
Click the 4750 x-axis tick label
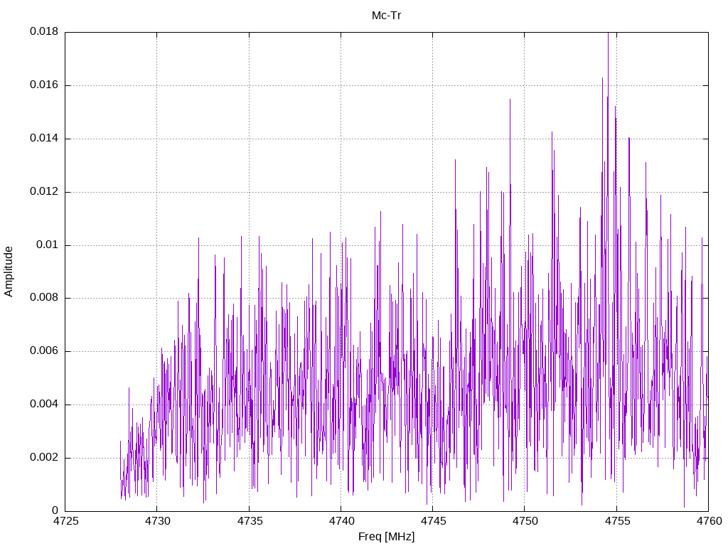click(525, 521)
